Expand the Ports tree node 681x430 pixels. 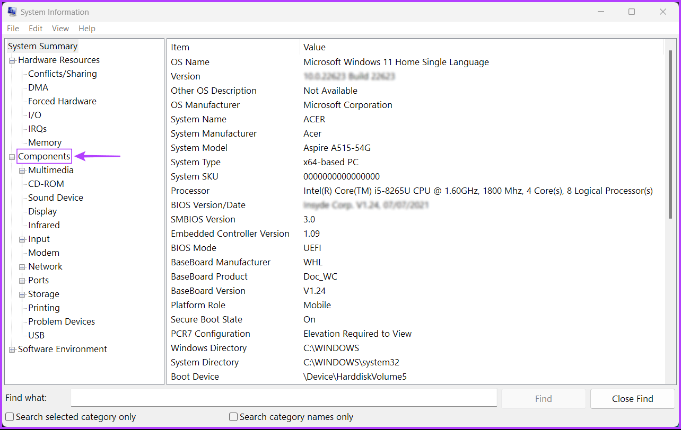click(22, 281)
